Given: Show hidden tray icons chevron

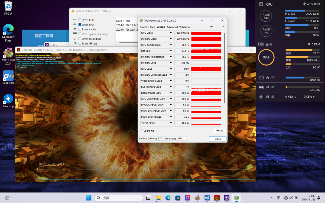Looking at the screenshot, I should [x=272, y=198].
